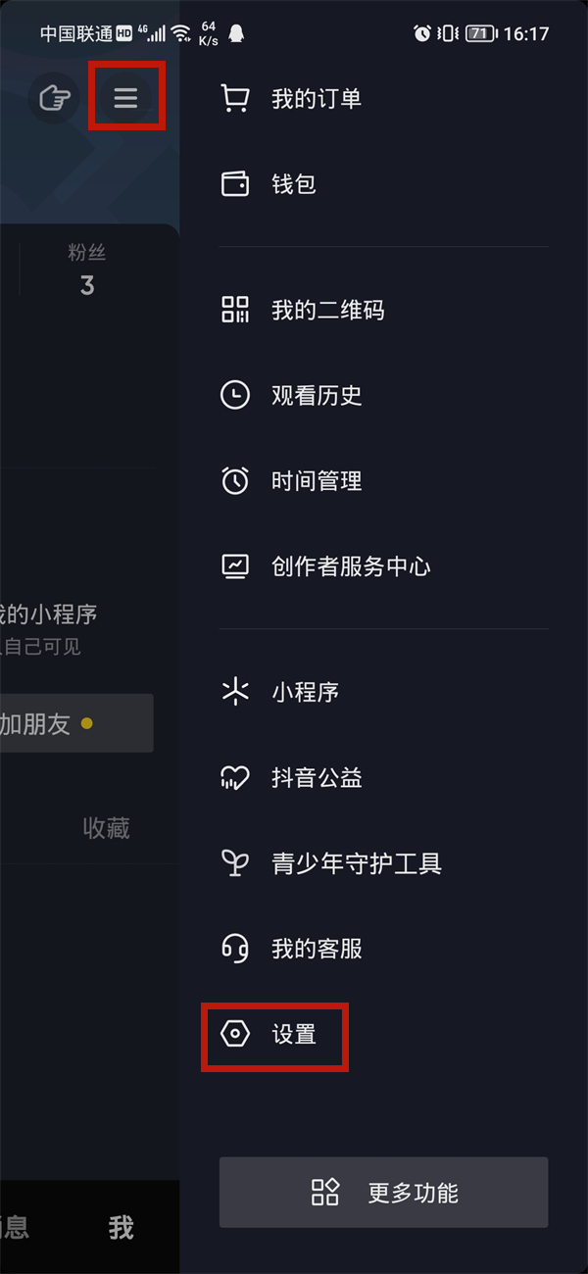Tap the 时间管理 alarm clock icon
Viewport: 588px width, 1274px height.
click(x=235, y=480)
